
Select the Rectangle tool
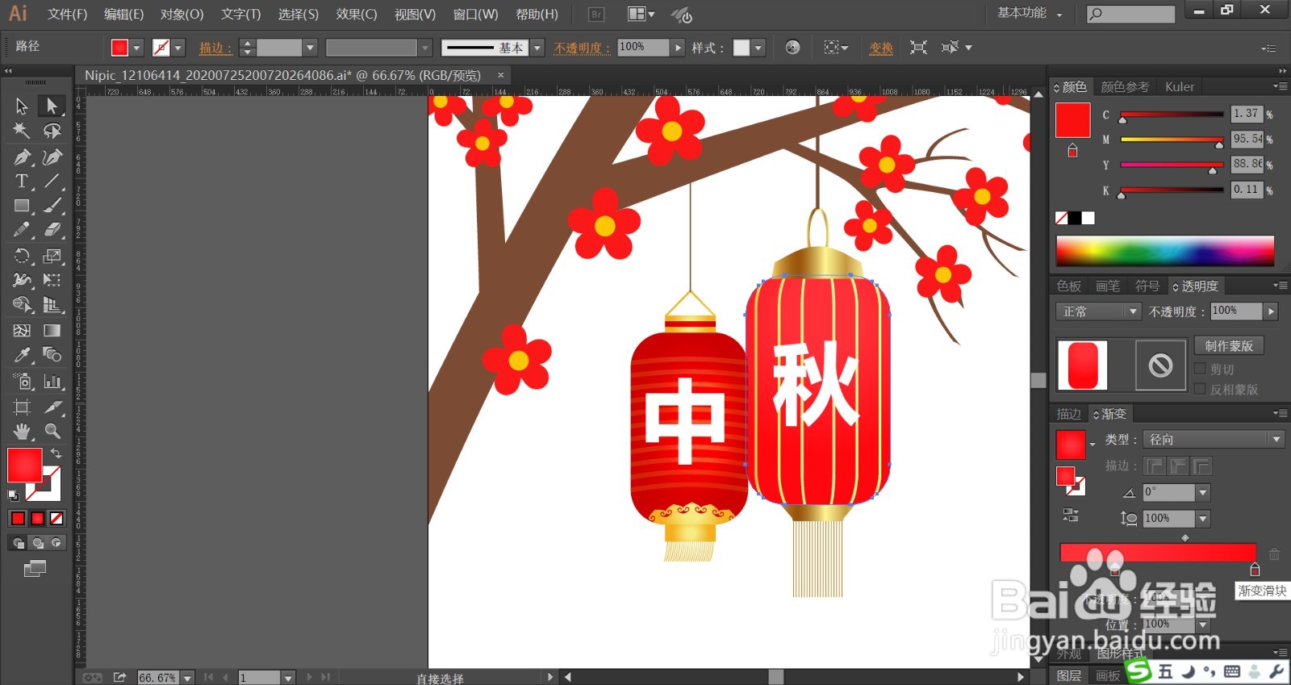[x=22, y=206]
